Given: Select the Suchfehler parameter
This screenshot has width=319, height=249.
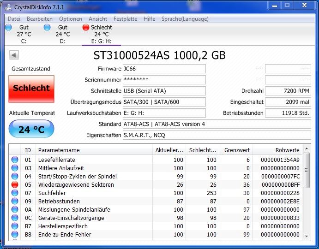Looking at the screenshot, I should click(x=52, y=193).
